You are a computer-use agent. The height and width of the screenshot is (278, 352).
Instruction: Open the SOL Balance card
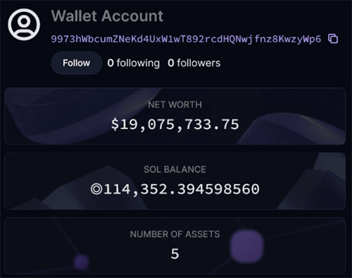click(175, 181)
